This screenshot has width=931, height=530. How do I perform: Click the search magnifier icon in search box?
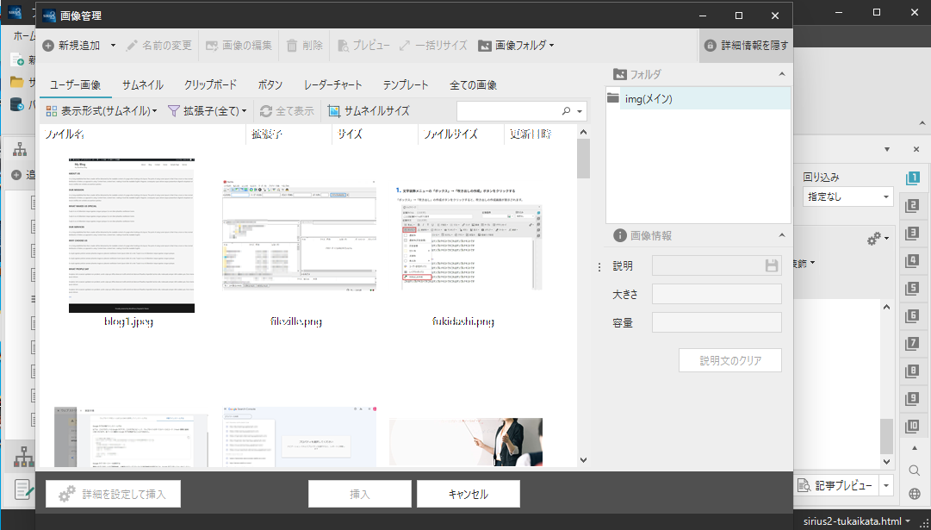[566, 111]
